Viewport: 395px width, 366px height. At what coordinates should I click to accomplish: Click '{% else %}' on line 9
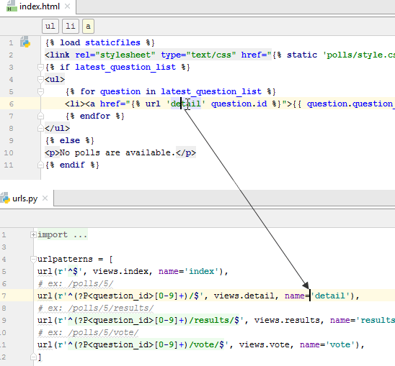(69, 140)
